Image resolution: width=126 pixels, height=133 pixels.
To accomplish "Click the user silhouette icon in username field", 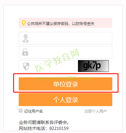I will pyautogui.click(x=26, y=38).
